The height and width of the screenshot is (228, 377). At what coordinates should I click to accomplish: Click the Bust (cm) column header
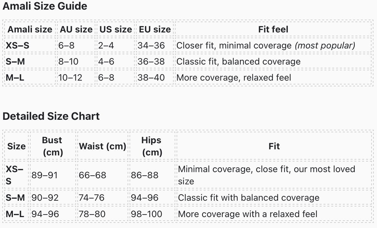click(x=52, y=146)
